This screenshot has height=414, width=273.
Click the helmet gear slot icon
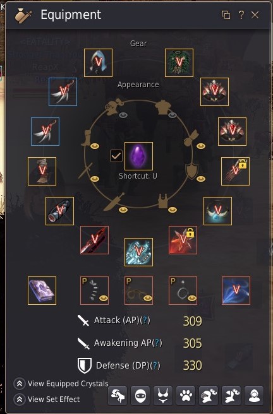coord(98,63)
